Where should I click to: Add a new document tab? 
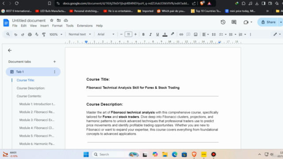(x=54, y=62)
